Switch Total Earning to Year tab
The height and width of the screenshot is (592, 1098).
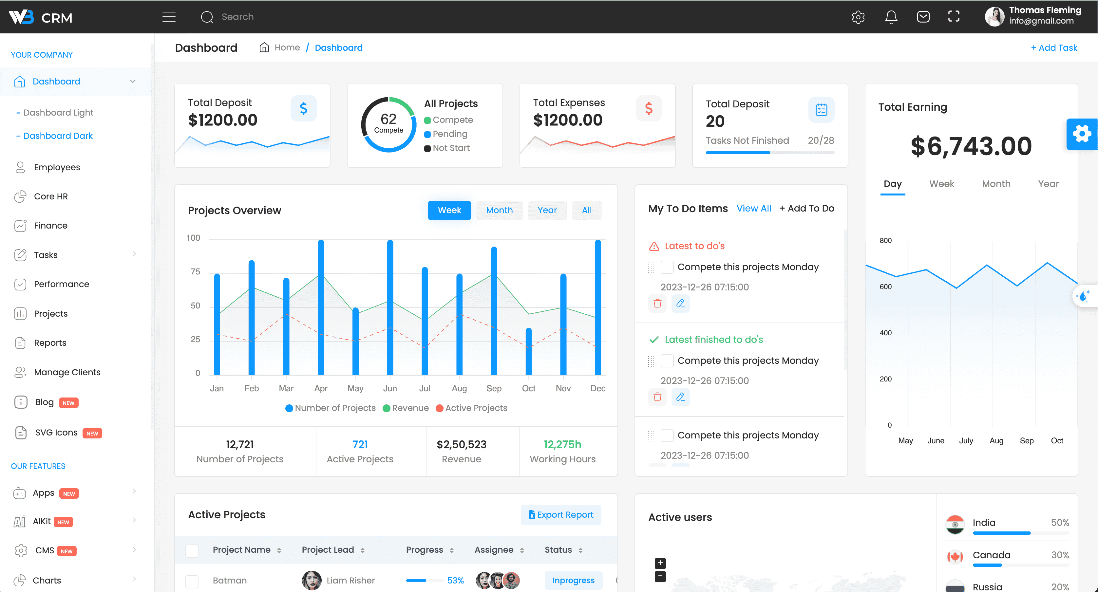click(x=1048, y=184)
